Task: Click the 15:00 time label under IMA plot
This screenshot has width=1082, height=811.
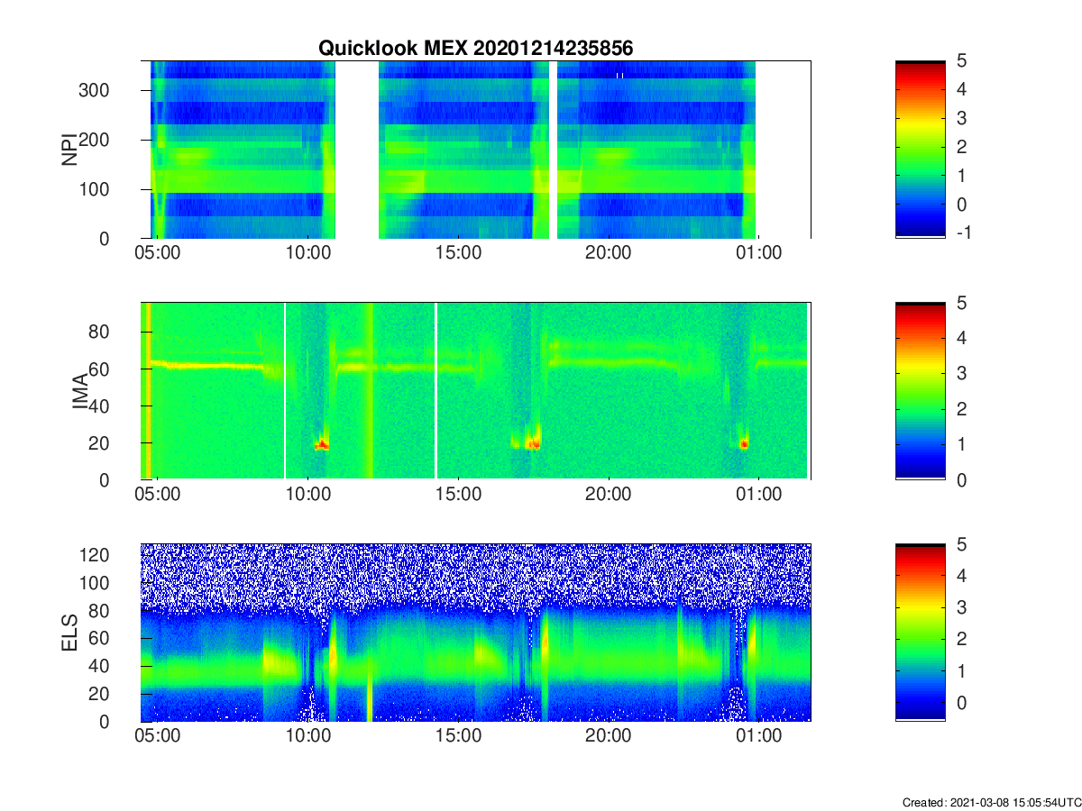Action: point(458,497)
